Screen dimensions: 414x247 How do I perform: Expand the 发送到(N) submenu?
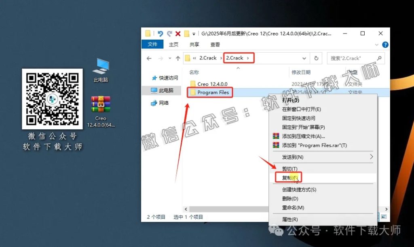point(323,157)
